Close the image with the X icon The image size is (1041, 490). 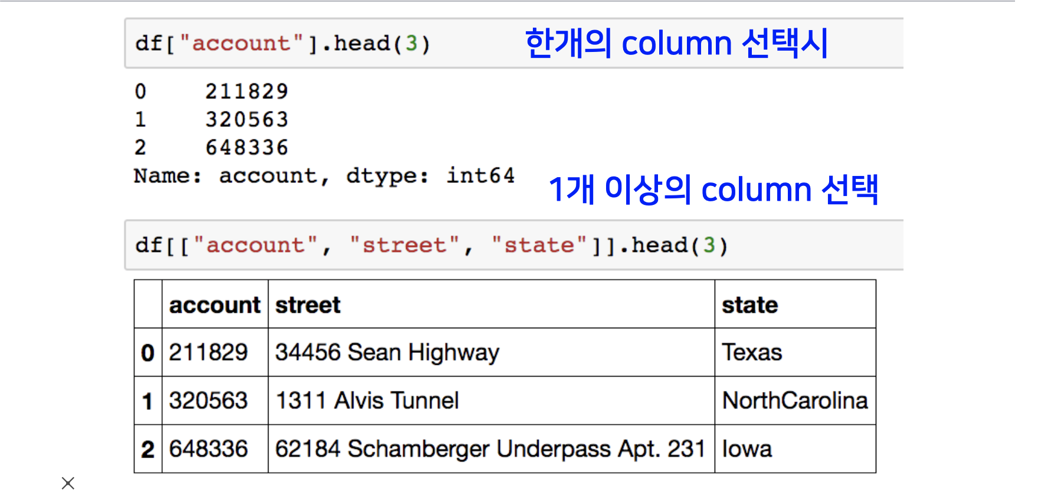pyautogui.click(x=68, y=483)
